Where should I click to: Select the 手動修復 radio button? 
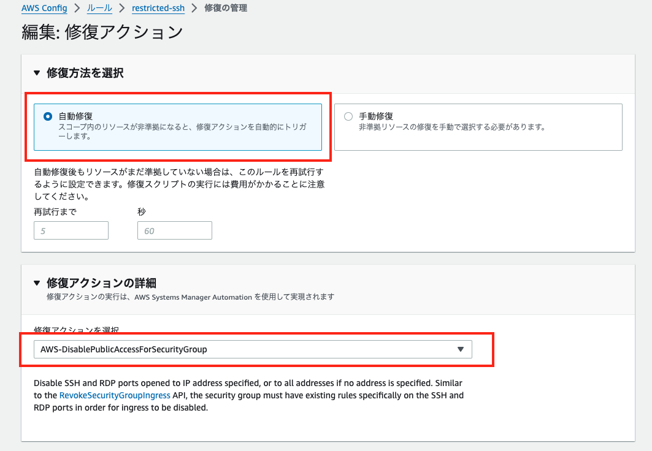pyautogui.click(x=348, y=116)
